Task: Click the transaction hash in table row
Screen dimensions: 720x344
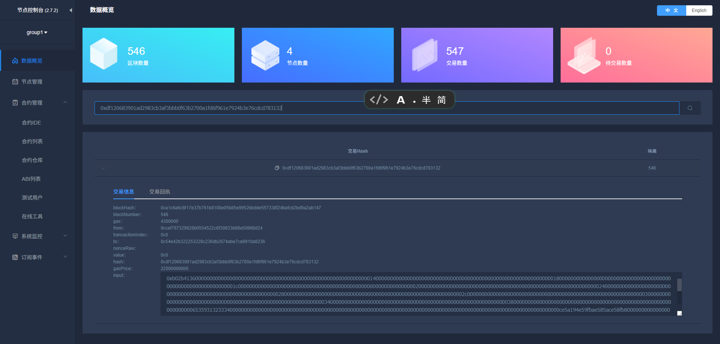Action: [x=361, y=168]
